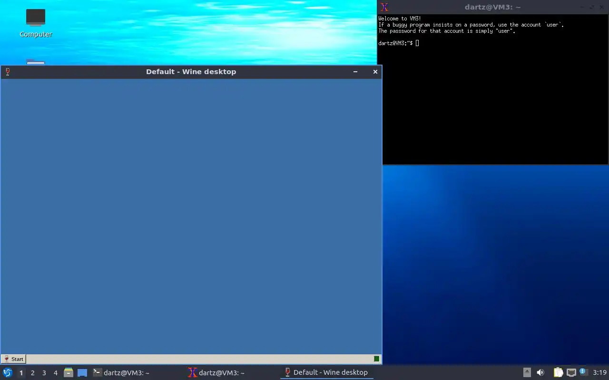Open the volume control tray icon

tap(540, 372)
